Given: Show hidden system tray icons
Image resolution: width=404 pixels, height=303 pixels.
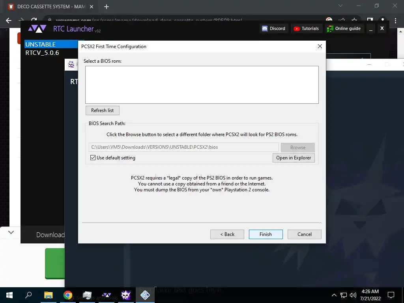Looking at the screenshot, I should [334, 295].
